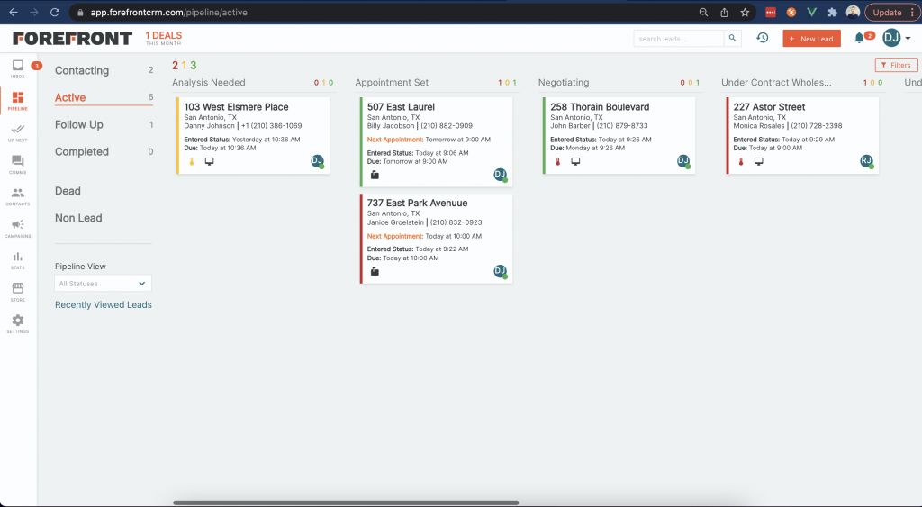This screenshot has height=507, width=922.
Task: Click the thermometer icon on 227 Astor Street
Action: [741, 161]
